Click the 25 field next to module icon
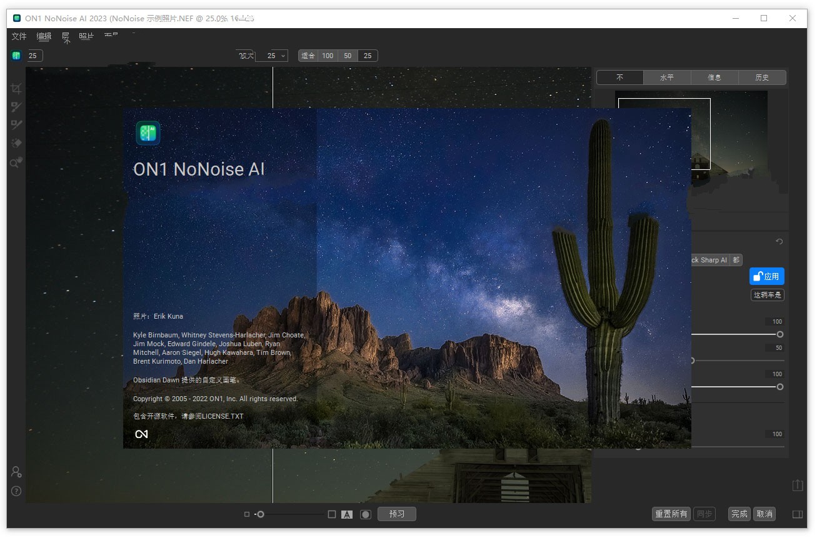The image size is (817, 538). (34, 56)
